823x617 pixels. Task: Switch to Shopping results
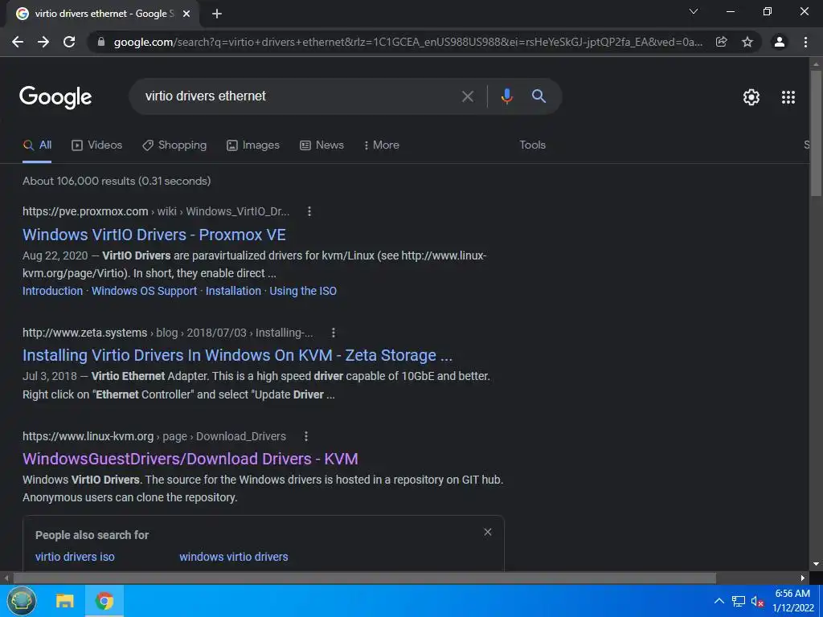[174, 145]
